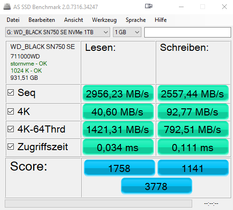Open the 1 GB test size dropdown
Viewport: 233px width, 210px height.
coord(127,32)
